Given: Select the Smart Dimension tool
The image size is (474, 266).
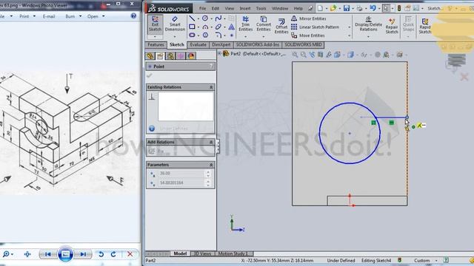Looking at the screenshot, I should tap(175, 24).
